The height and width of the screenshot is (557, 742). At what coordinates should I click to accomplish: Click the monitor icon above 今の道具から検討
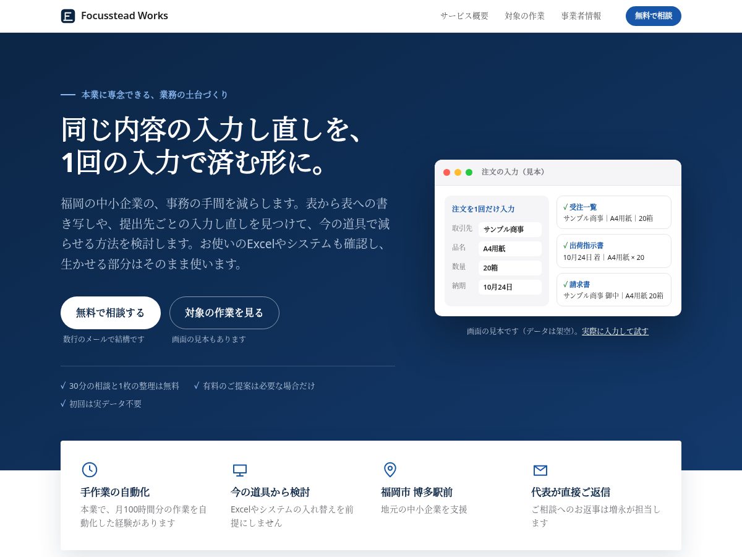pos(240,470)
